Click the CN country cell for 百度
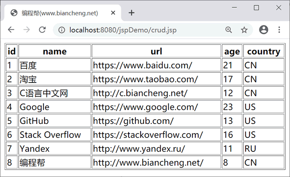The height and width of the screenshot is (177, 290). tap(263, 65)
